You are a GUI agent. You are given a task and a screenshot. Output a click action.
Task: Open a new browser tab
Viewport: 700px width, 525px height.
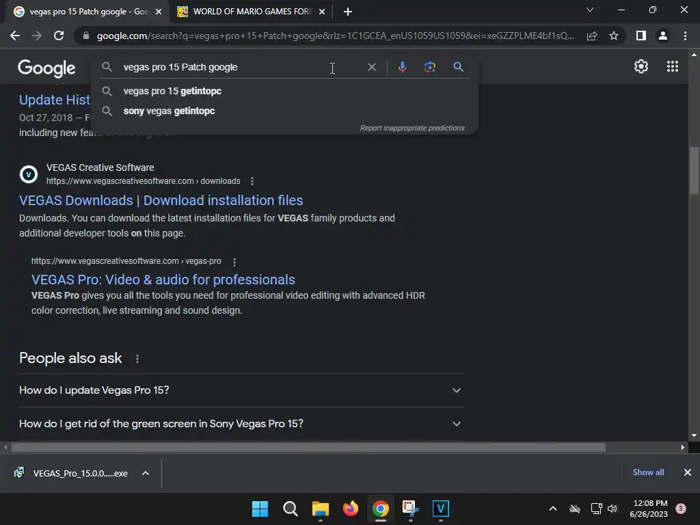(x=348, y=12)
